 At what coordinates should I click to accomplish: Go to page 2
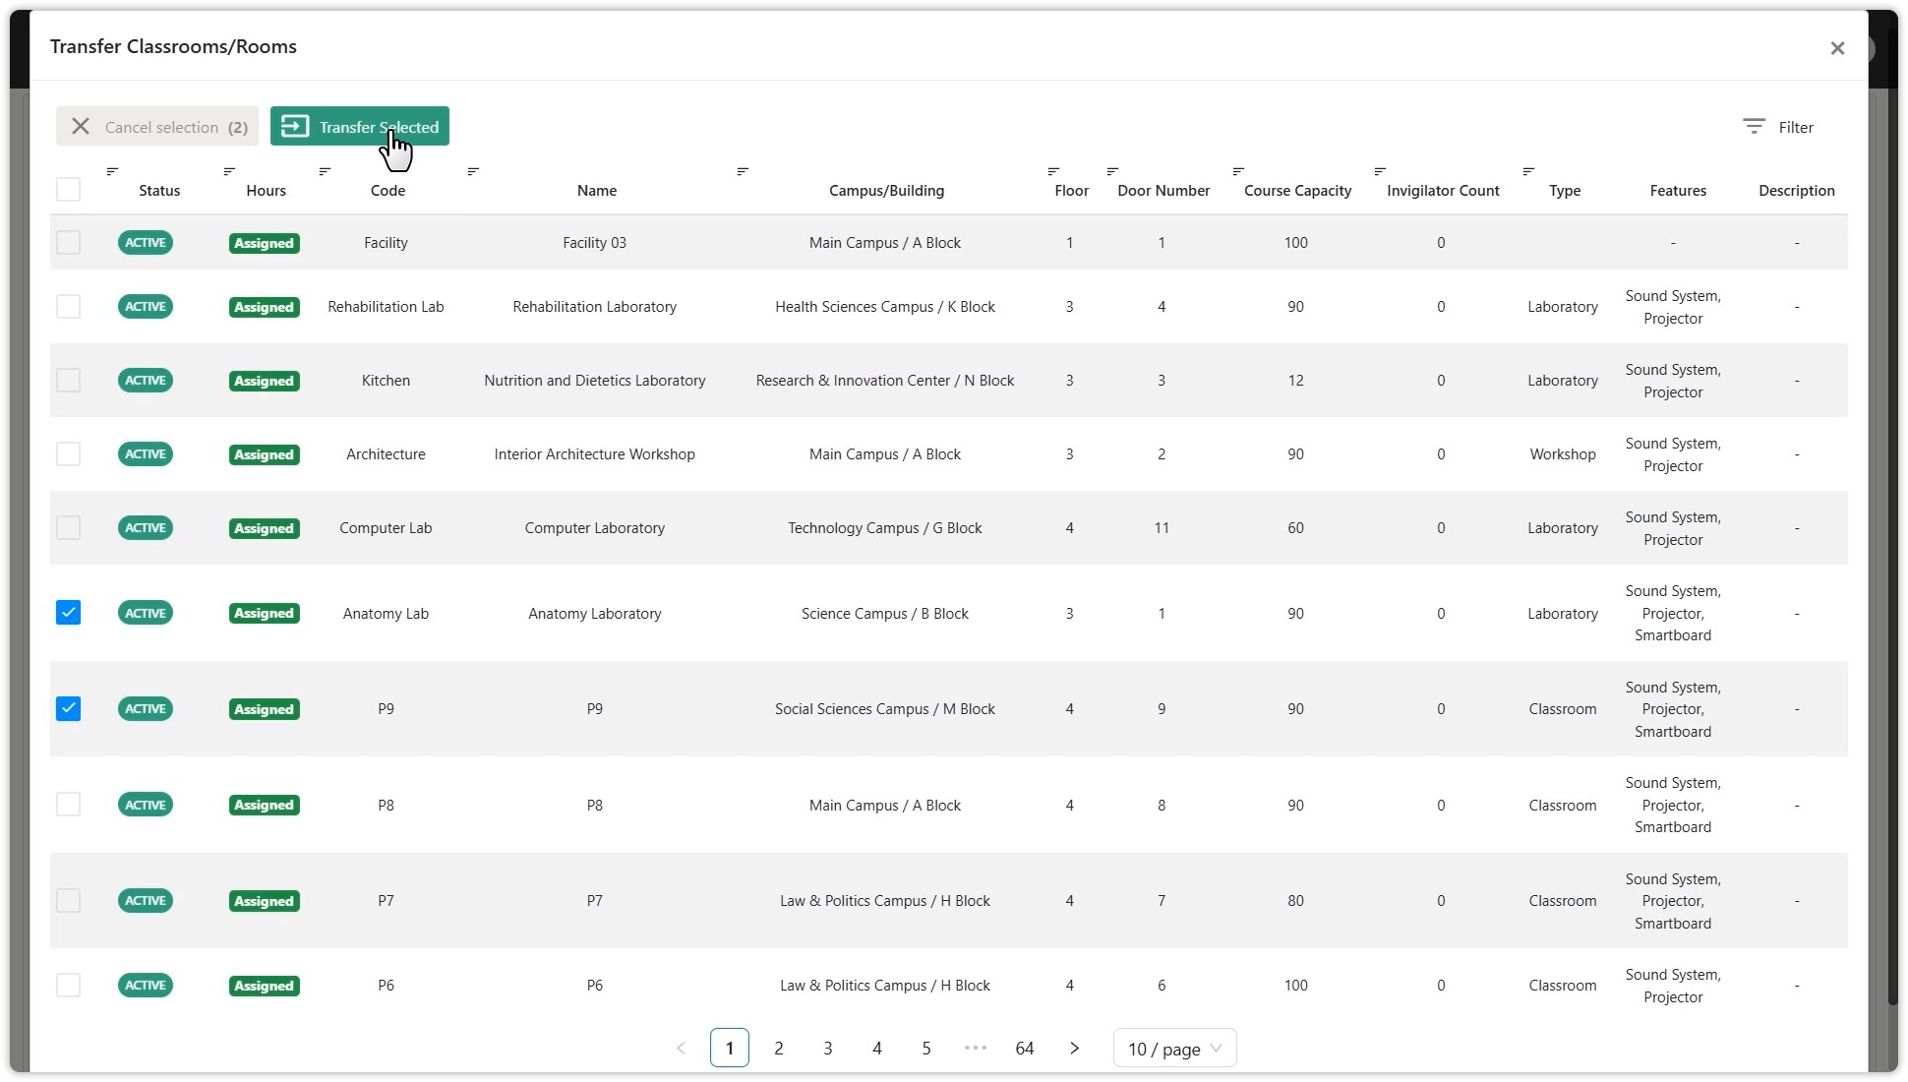coord(778,1049)
